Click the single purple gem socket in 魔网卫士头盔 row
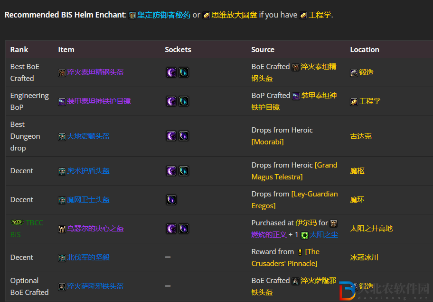Image resolution: width=433 pixels, height=302 pixels. pyautogui.click(x=171, y=200)
